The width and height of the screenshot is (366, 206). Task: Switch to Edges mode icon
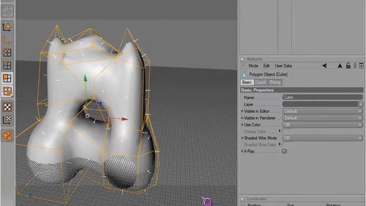pyautogui.click(x=7, y=65)
